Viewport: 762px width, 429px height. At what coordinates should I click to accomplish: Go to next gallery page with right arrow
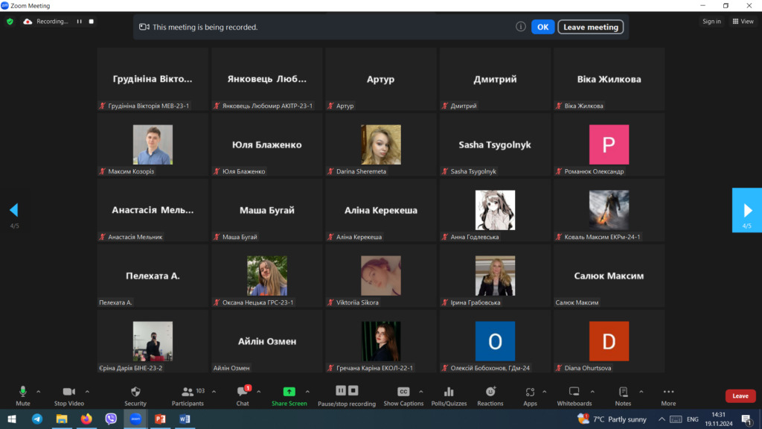click(x=747, y=210)
